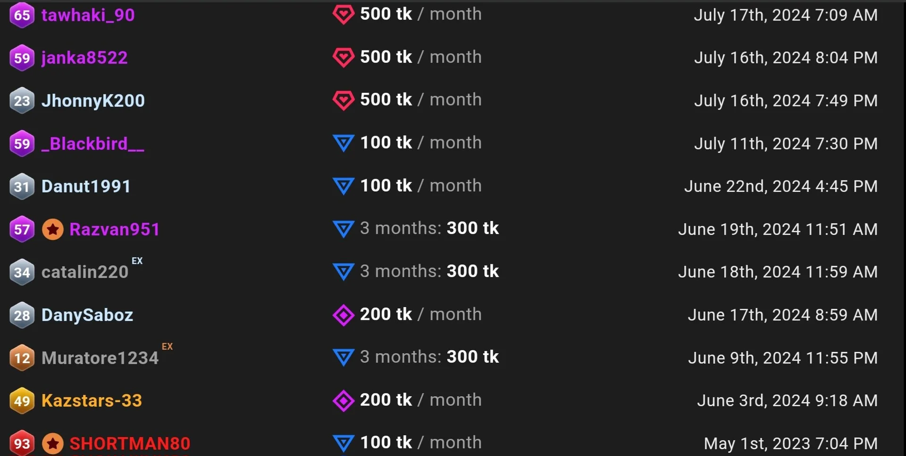The image size is (906, 456).
Task: Click the blue triangle icon on _Blackbird__'s row
Action: pyautogui.click(x=343, y=143)
